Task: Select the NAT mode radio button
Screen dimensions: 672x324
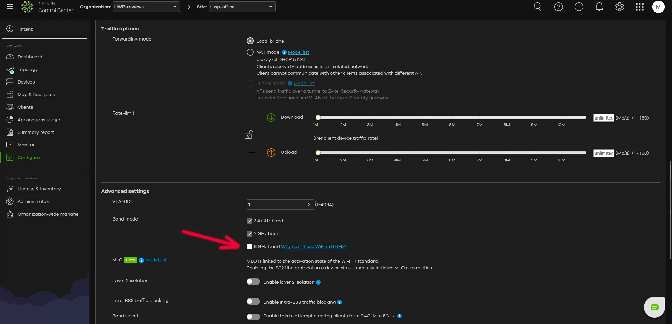Action: pos(250,52)
